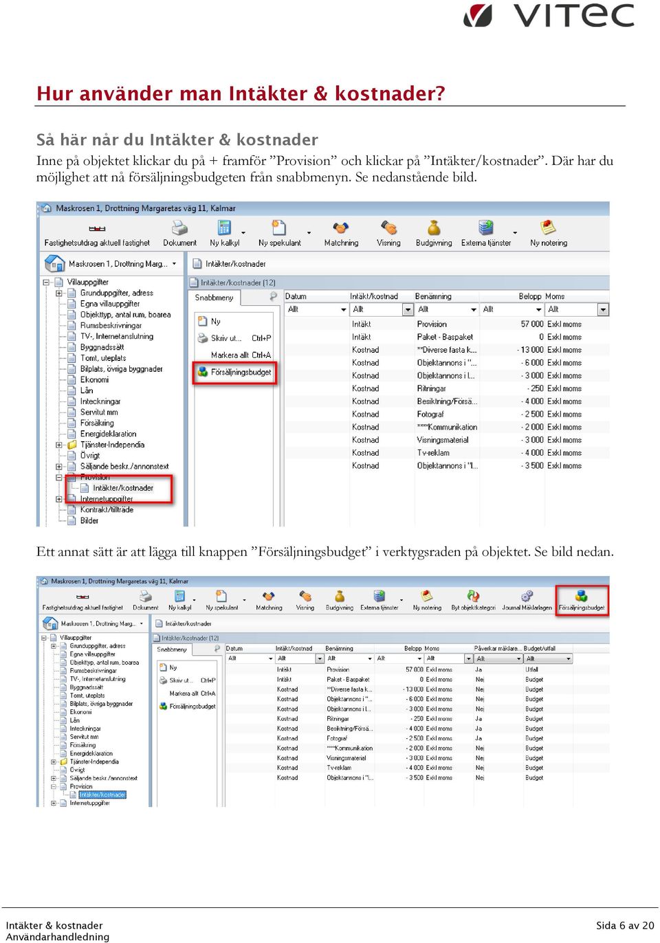Click Snabbmeny pin icon in upper screenshot
660x943 pixels.
(273, 297)
